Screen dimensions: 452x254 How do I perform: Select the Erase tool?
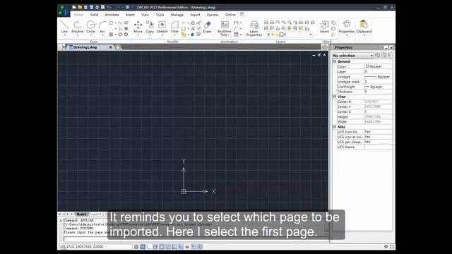tap(207, 27)
